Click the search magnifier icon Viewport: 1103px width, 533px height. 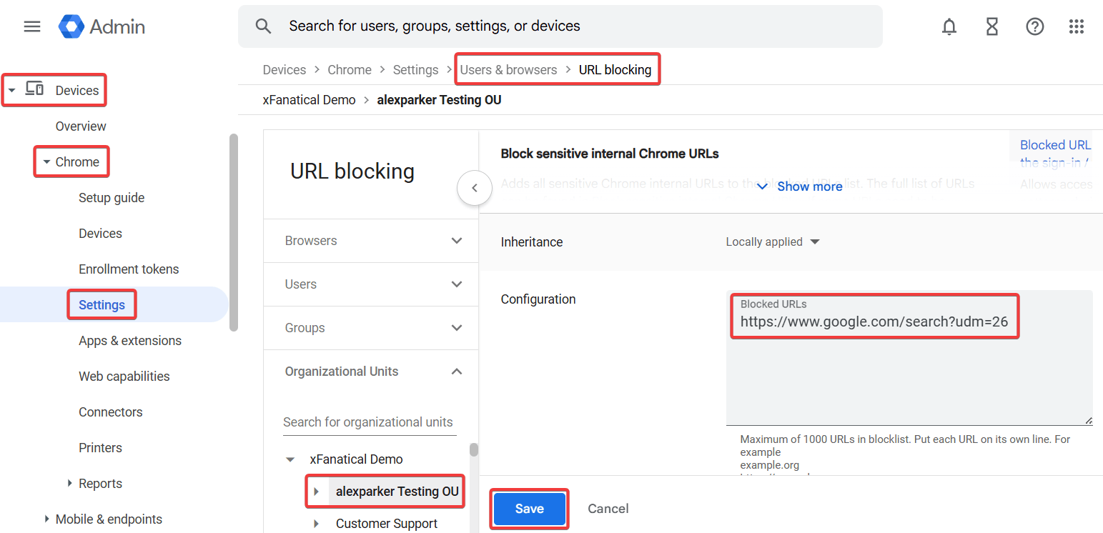click(263, 26)
